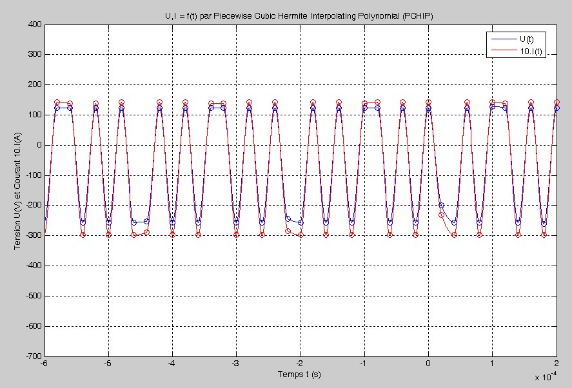Click the red line sample in the legend

tap(504, 51)
